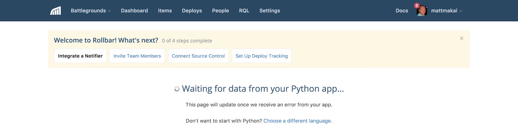
Task: Click the user avatar with notification badge
Action: pos(422,11)
